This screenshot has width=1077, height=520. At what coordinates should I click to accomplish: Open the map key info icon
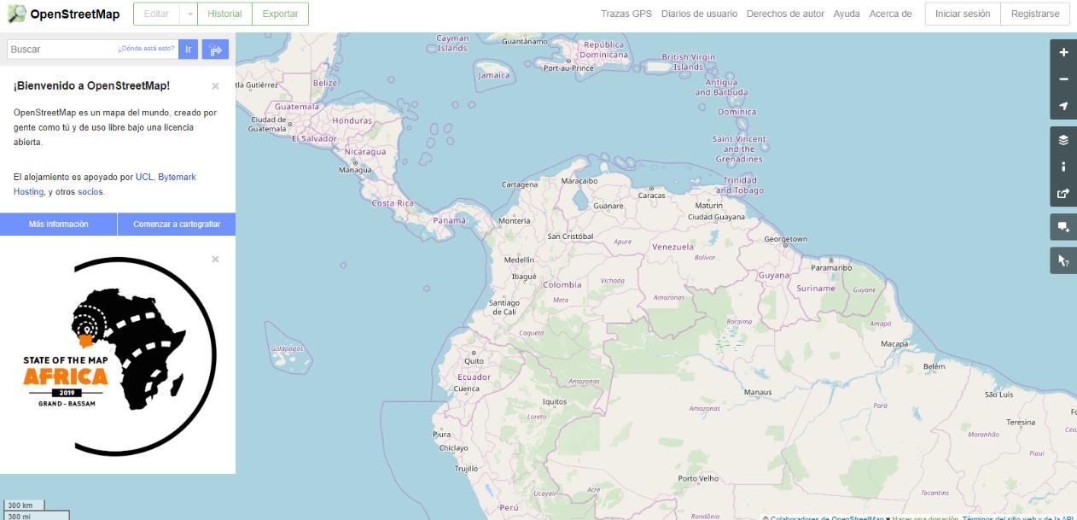[x=1063, y=167]
